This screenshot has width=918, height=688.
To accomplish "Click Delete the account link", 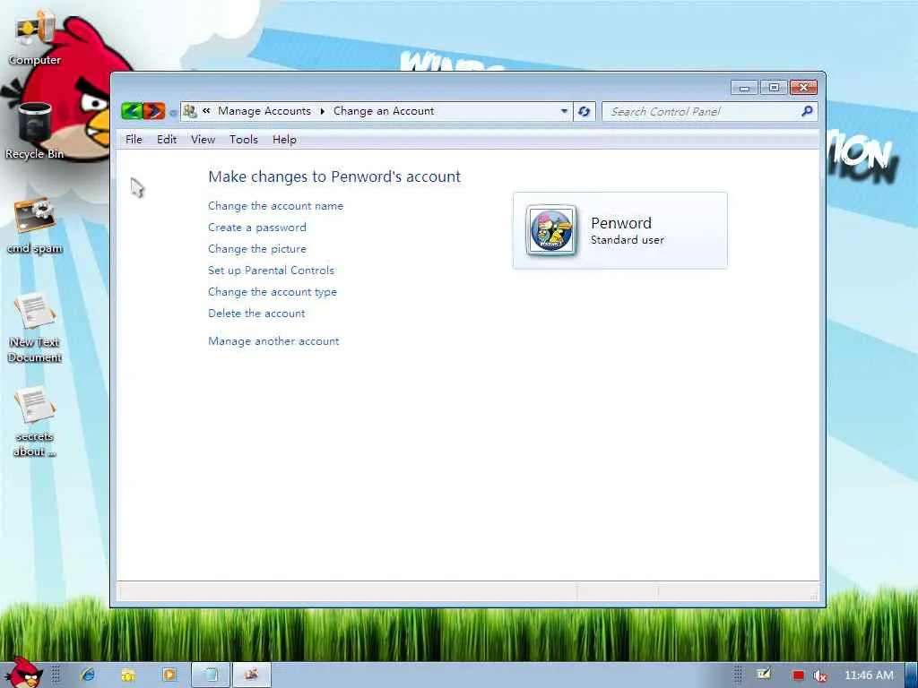I will pos(256,313).
